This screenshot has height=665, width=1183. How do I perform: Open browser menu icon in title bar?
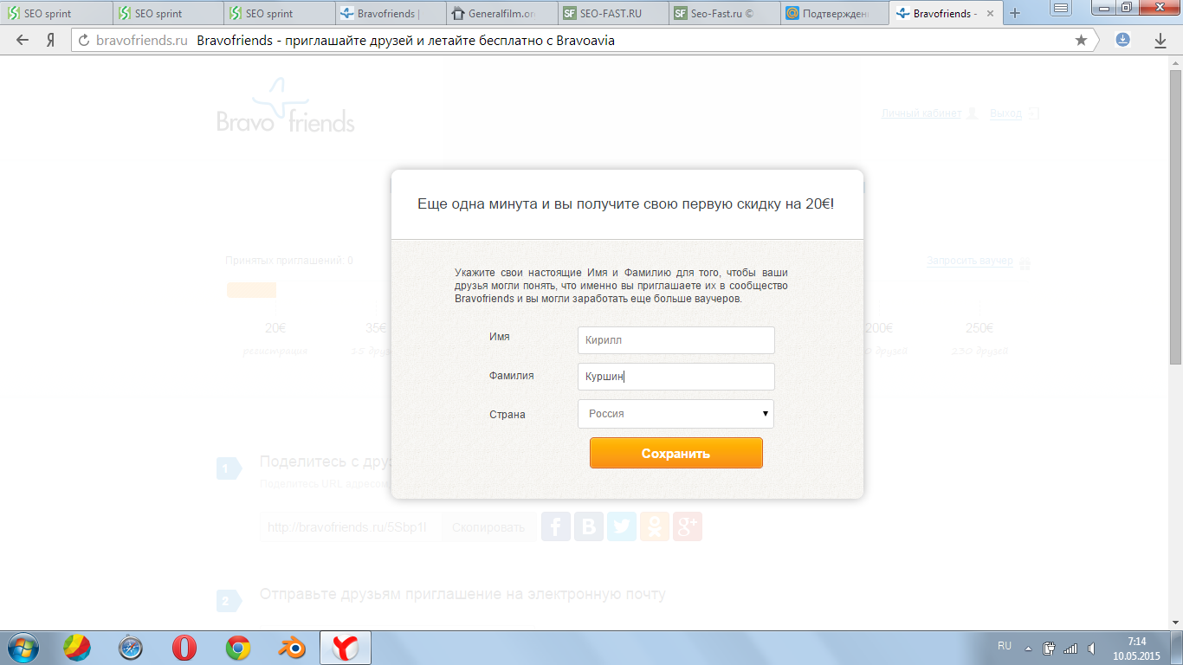[1059, 7]
